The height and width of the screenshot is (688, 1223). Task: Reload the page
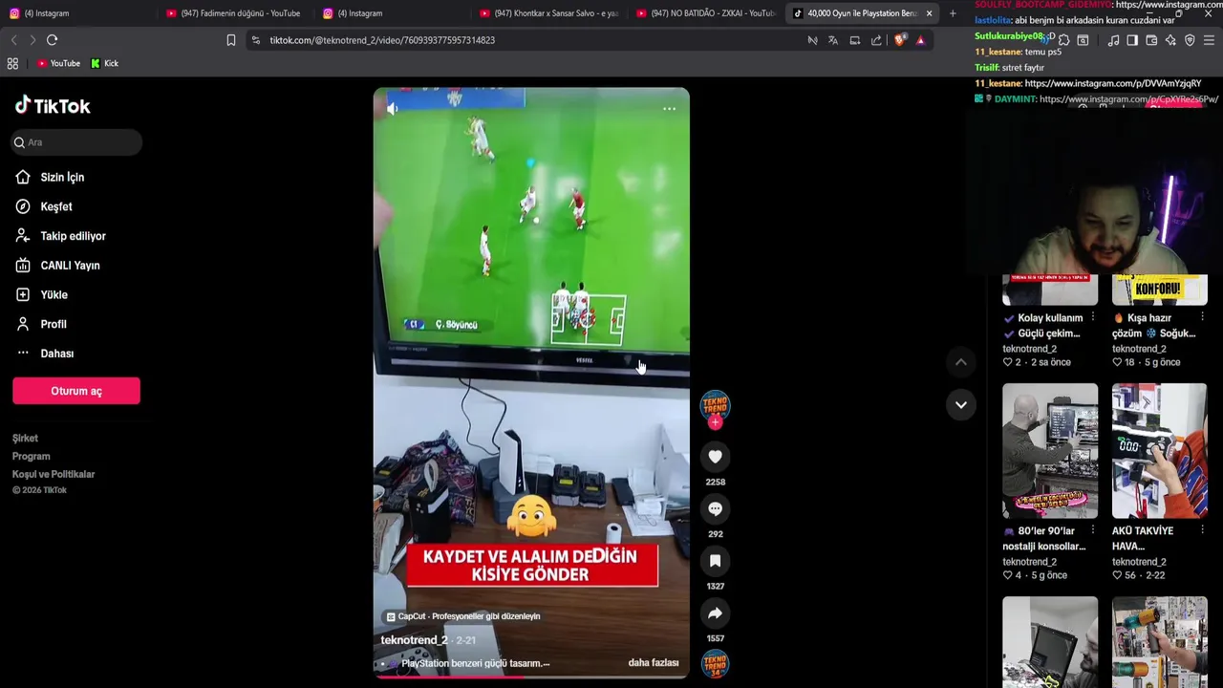(x=53, y=40)
